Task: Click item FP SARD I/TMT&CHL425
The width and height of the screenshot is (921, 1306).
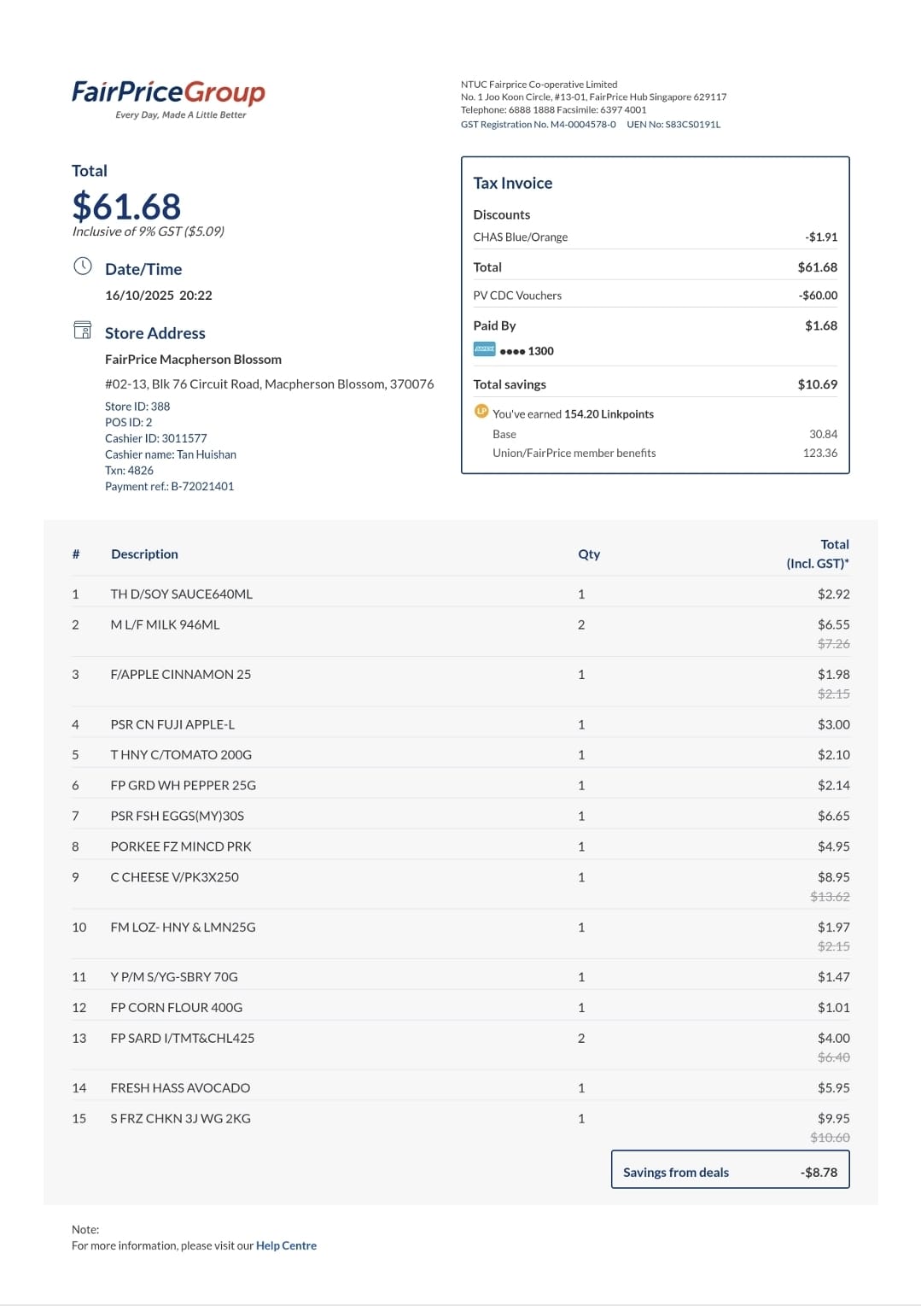Action: (x=183, y=1039)
